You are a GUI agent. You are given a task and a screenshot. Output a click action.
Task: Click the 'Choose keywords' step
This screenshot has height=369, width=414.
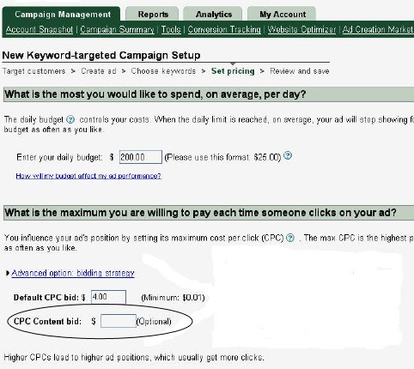(163, 71)
